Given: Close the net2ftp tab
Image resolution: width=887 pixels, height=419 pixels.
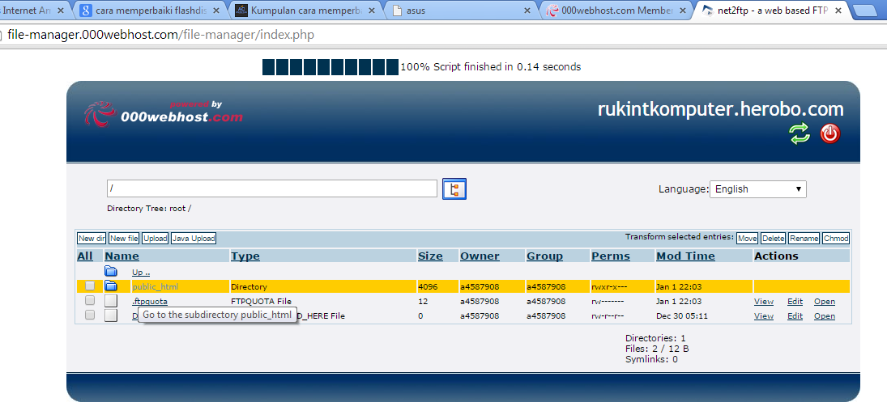Looking at the screenshot, I should (x=838, y=11).
